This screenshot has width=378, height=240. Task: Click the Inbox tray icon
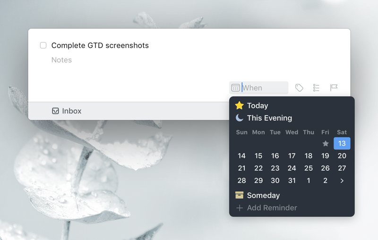[55, 111]
